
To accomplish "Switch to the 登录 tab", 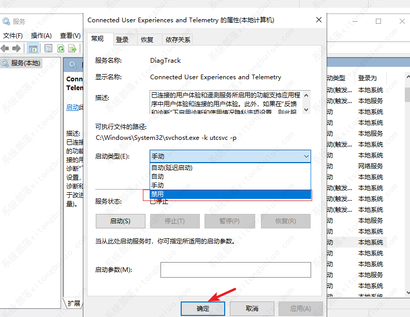I will click(x=123, y=39).
